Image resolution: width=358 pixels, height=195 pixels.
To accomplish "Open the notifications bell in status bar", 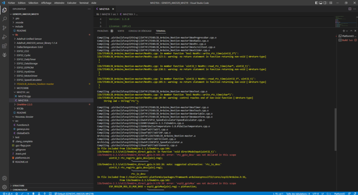I will [x=355, y=194].
